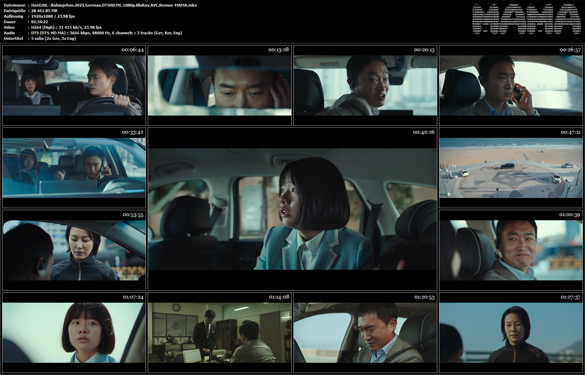Open the thumbnail at 01:00:39

pyautogui.click(x=511, y=250)
